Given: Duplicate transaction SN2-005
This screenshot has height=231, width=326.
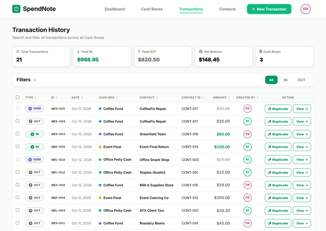Looking at the screenshot, I should click(x=278, y=147).
